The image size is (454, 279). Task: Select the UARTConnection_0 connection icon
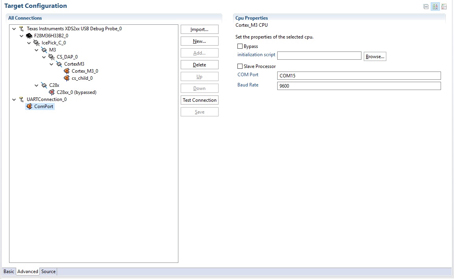21,99
